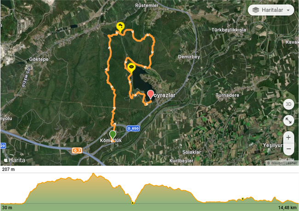
Task: Open the Yasal Bilgi legal link
Action: point(286,159)
